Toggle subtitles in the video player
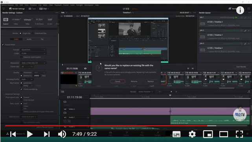Screen dimensions: 252x142 pos(176,134)
